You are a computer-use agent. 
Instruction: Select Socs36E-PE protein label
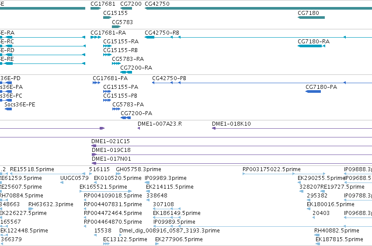coord(20,105)
